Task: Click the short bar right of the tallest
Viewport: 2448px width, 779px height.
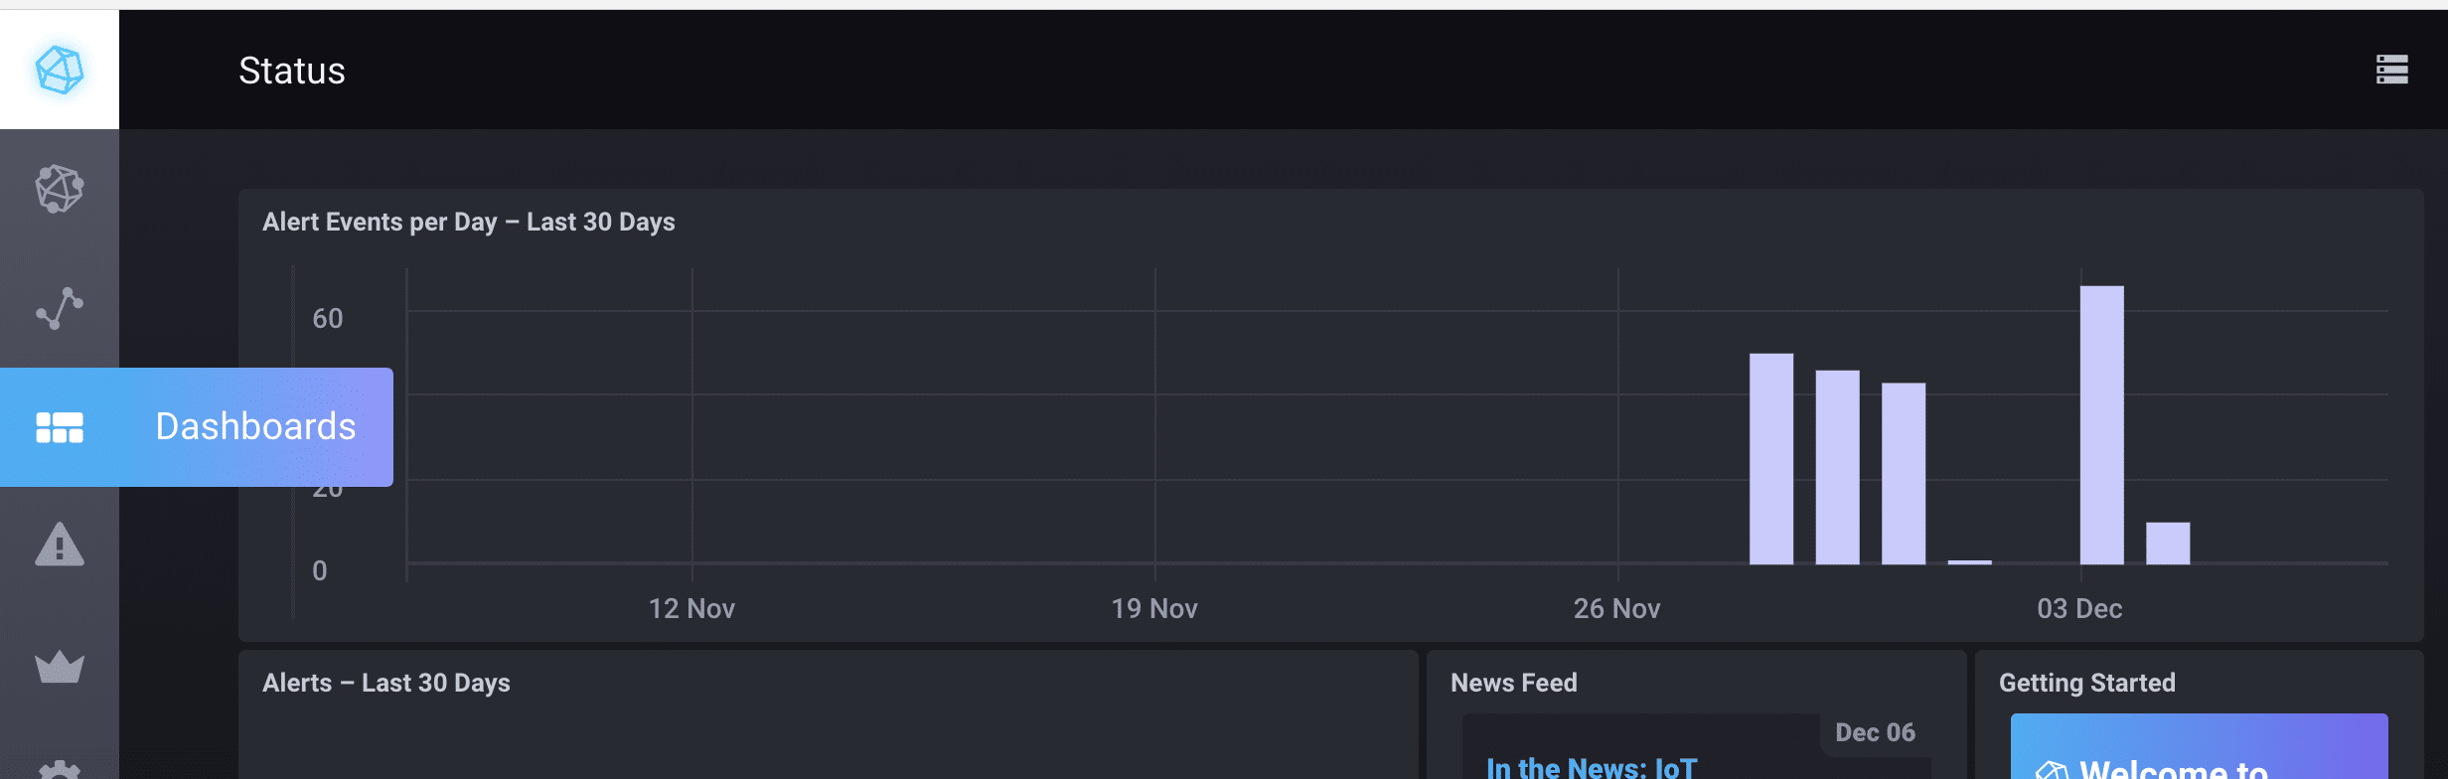Action: click(x=2168, y=543)
